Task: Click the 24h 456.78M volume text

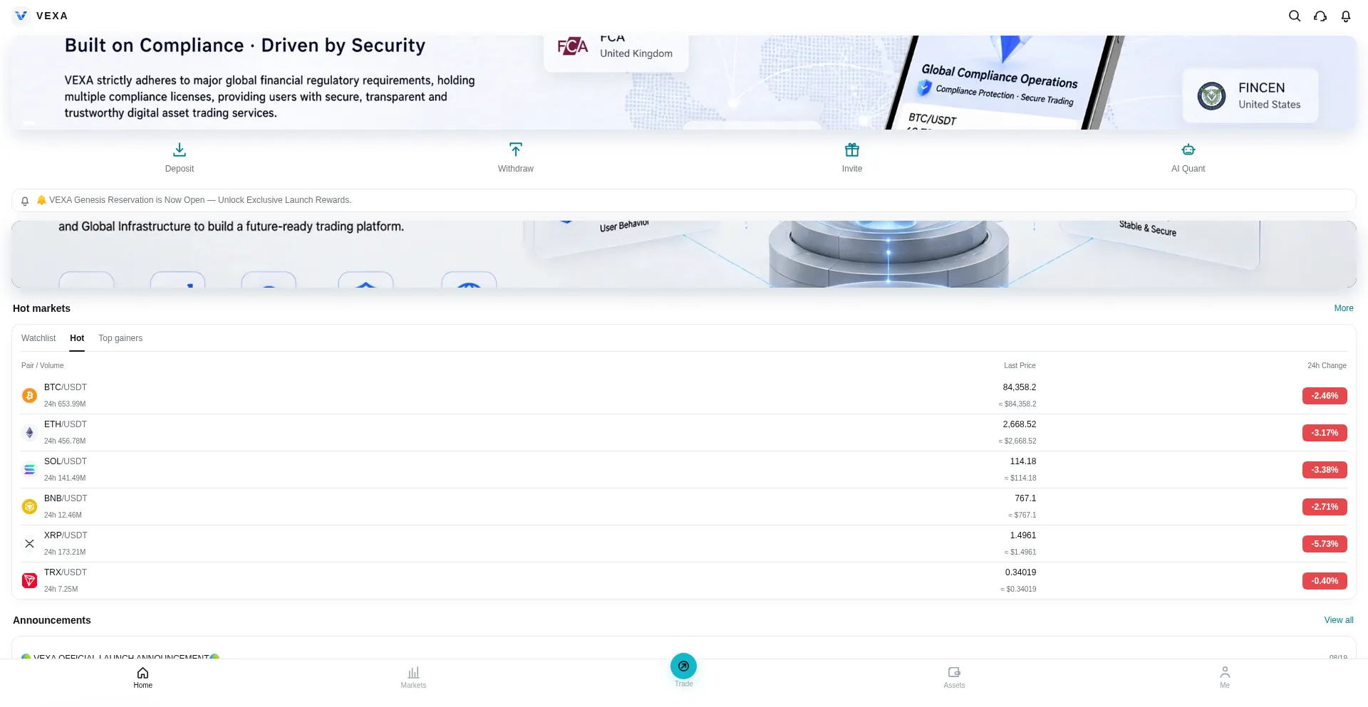Action: click(65, 441)
